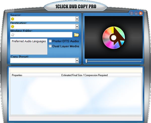Viewport: 151px width, 123px height.
Task: Click the Estimated Final Size / Compression Required header
Action: point(100,75)
